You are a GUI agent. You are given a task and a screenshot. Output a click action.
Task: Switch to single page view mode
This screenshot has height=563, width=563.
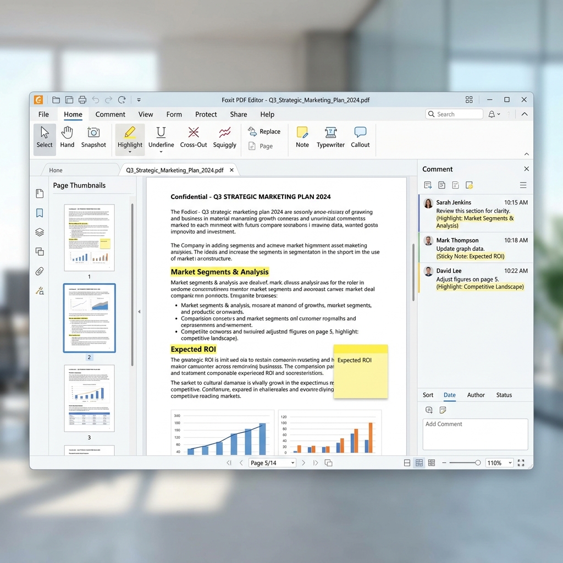pyautogui.click(x=407, y=463)
